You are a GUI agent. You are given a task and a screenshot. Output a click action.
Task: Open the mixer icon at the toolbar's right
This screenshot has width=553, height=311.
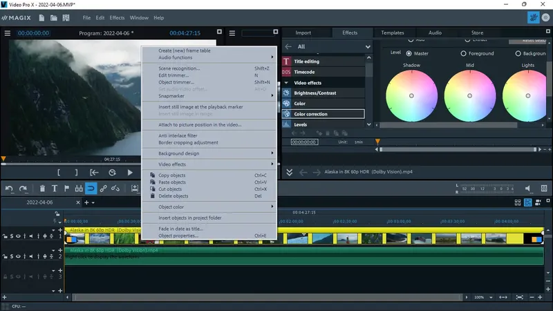(x=544, y=189)
